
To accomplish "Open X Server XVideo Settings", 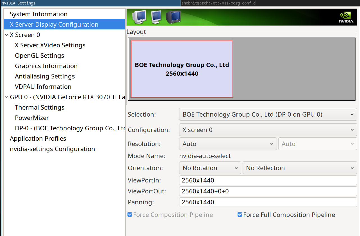I will click(50, 45).
